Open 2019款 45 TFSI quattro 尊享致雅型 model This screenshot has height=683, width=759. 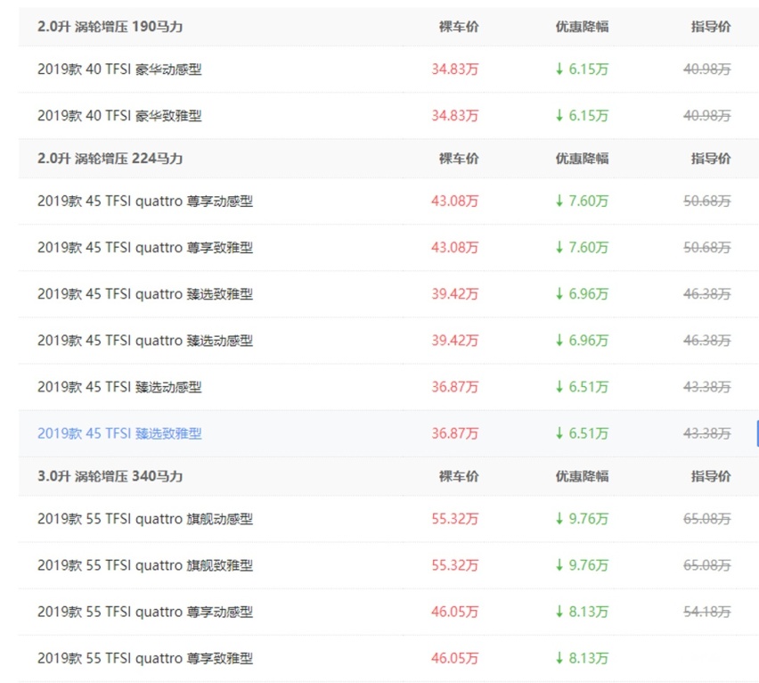(x=145, y=248)
